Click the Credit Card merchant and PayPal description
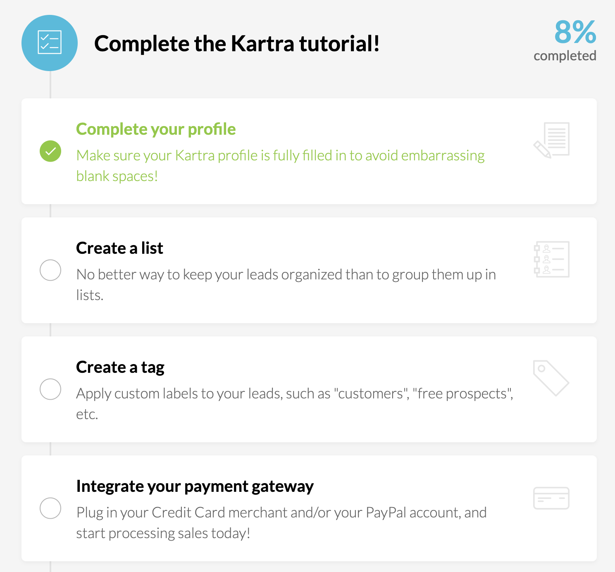This screenshot has width=615, height=572. 281,523
